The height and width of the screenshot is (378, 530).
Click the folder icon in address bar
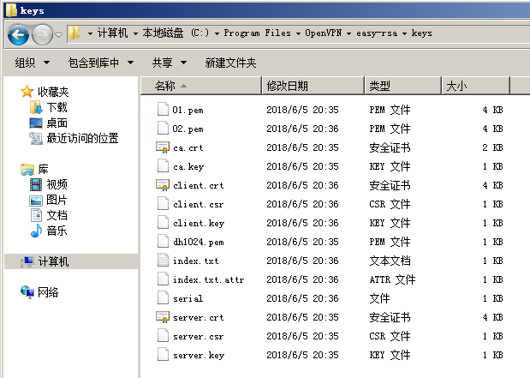(x=74, y=33)
